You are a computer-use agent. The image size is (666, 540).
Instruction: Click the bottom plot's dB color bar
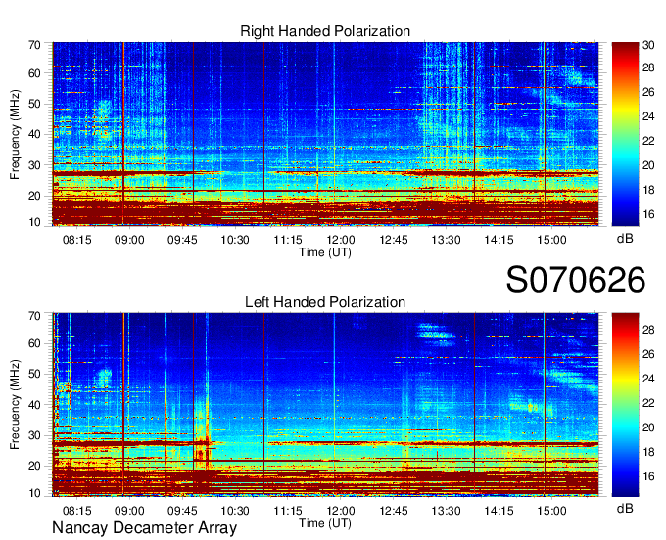pos(625,405)
